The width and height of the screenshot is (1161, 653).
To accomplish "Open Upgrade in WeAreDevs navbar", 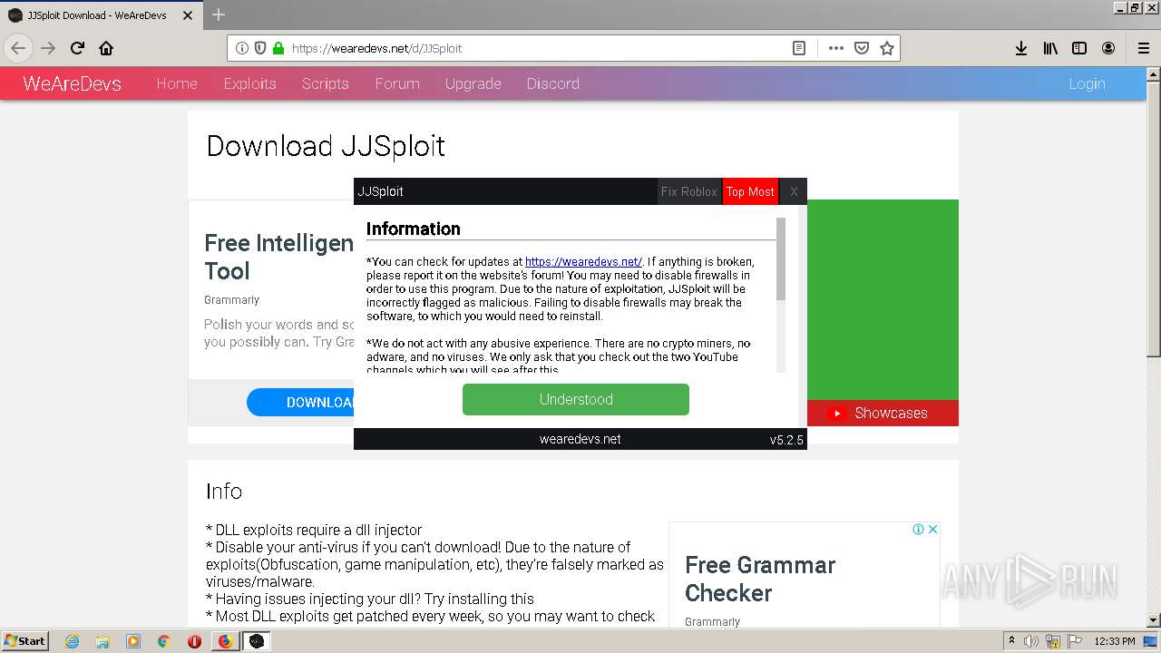I will point(473,83).
